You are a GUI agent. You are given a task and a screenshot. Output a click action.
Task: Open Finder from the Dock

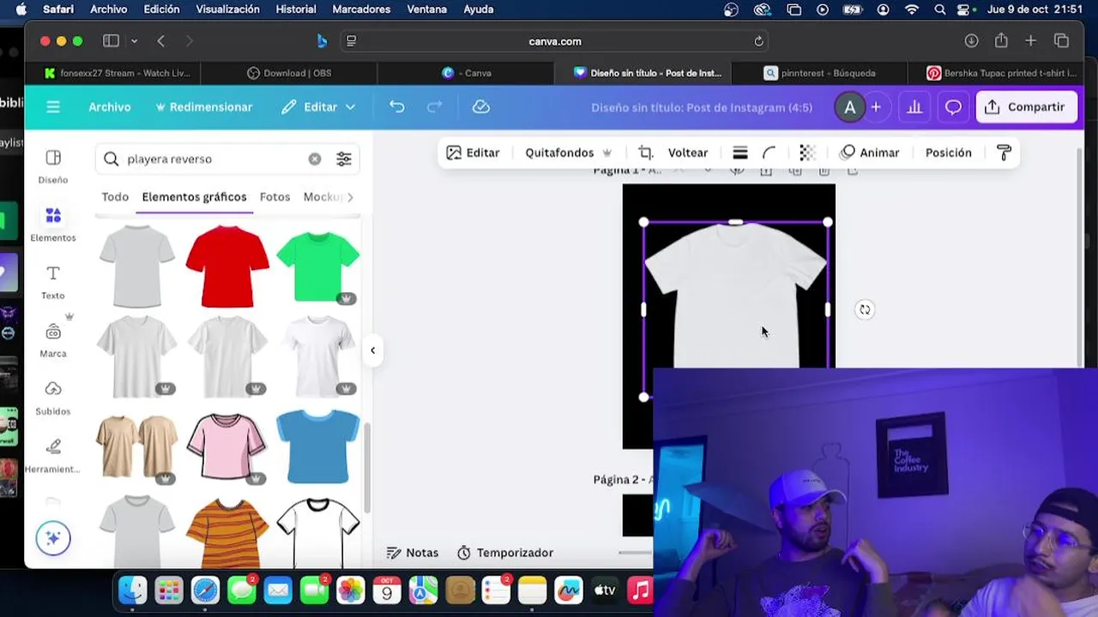coord(132,590)
